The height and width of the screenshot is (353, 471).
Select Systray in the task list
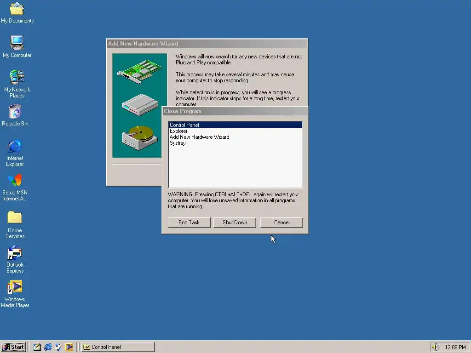pyautogui.click(x=235, y=143)
